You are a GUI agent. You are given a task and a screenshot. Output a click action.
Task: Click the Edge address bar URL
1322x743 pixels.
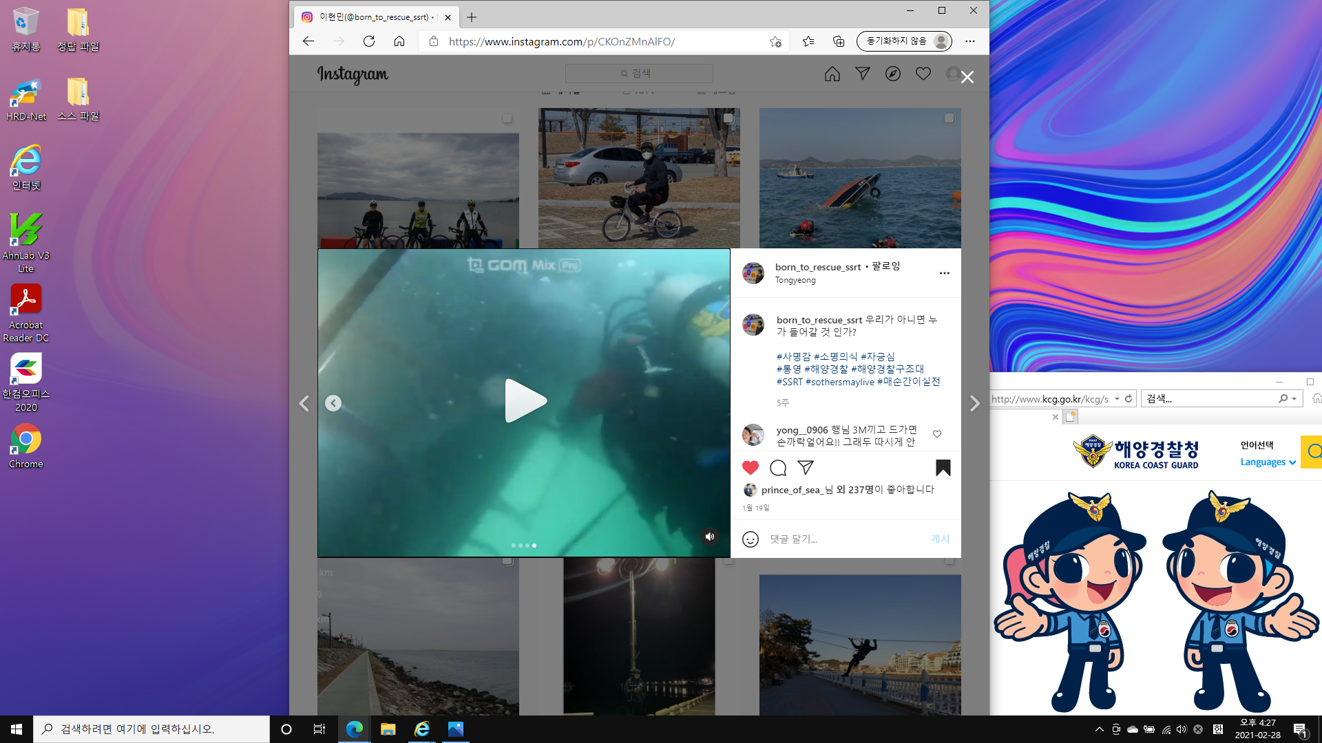coord(562,41)
